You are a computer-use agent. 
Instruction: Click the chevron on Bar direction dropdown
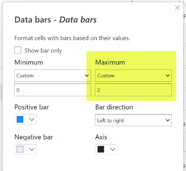[168, 120]
